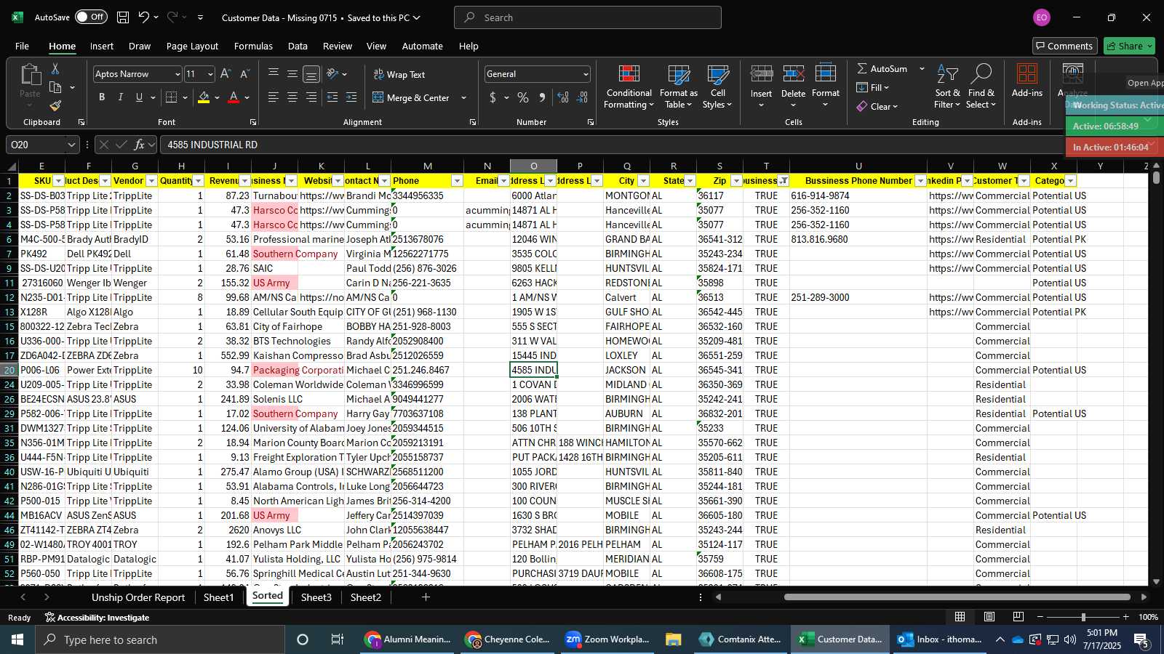Switch to Page Layout view in status bar
Image resolution: width=1164 pixels, height=654 pixels.
pos(989,617)
